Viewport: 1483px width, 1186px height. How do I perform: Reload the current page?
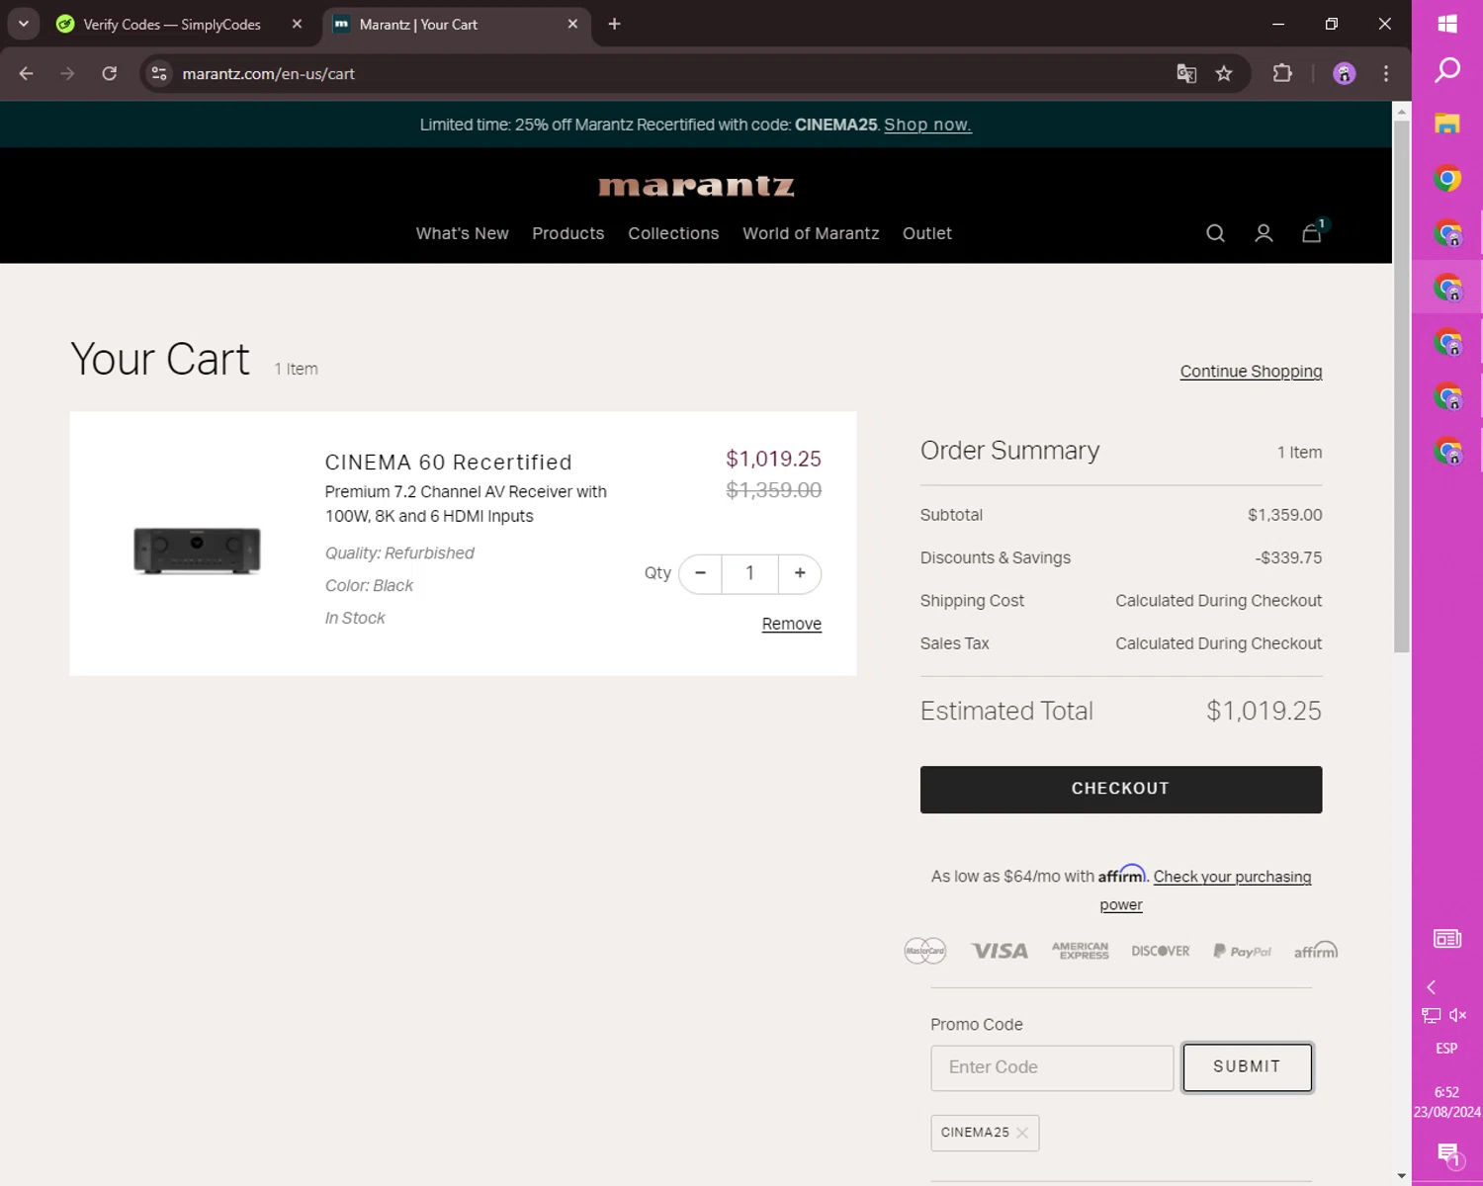pos(109,73)
